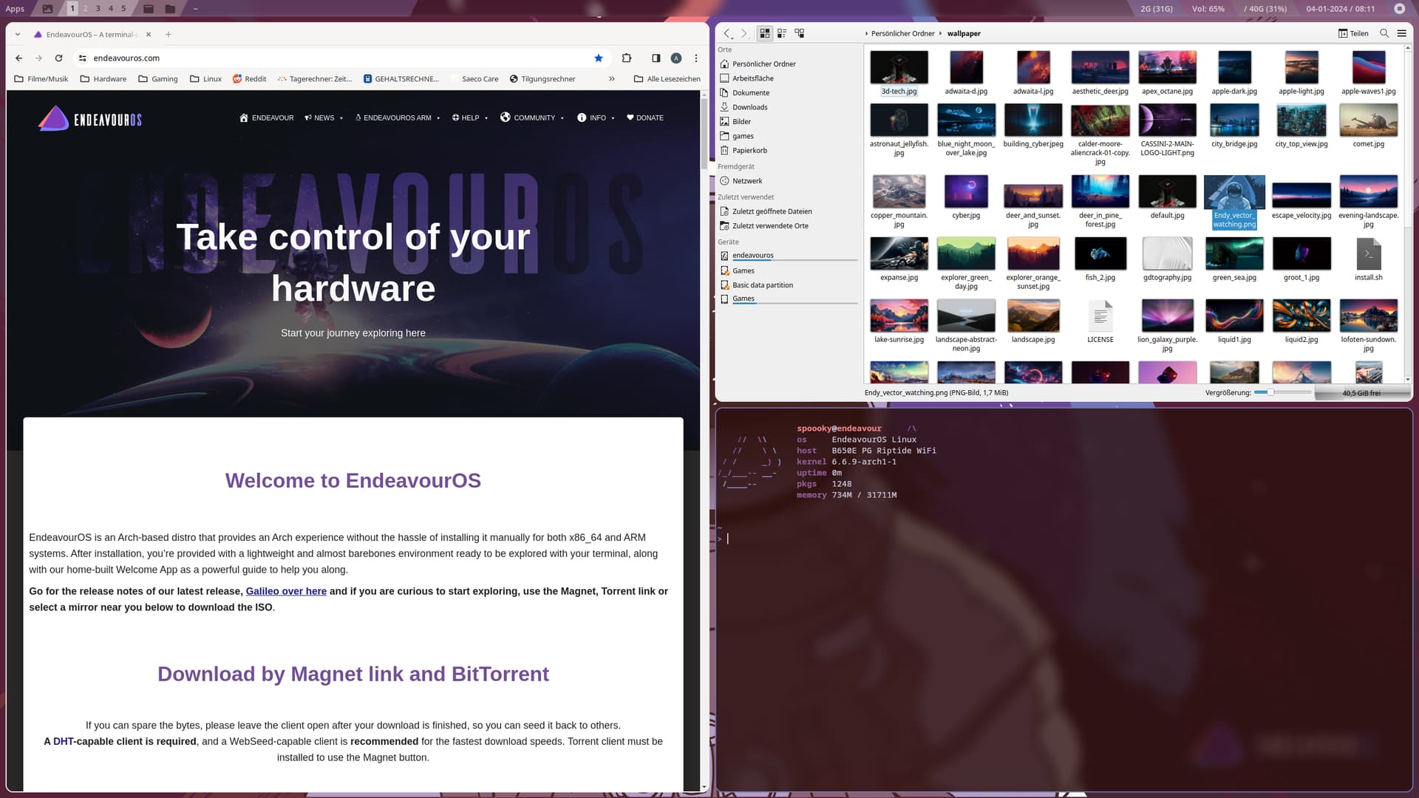Select the lake-sunrise.jpg thumbnail
The image size is (1419, 798).
[899, 316]
